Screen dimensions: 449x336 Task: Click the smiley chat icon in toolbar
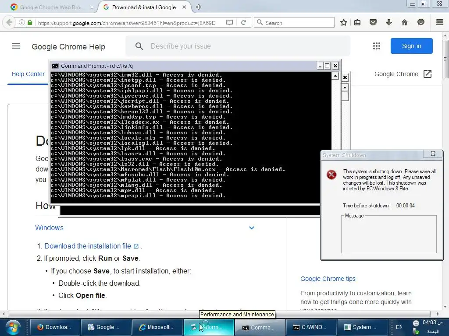tap(420, 22)
